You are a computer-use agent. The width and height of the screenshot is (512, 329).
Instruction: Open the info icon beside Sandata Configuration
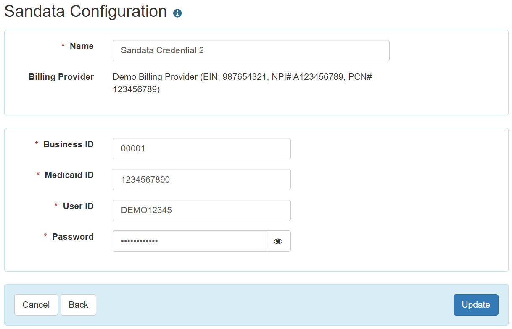point(177,13)
